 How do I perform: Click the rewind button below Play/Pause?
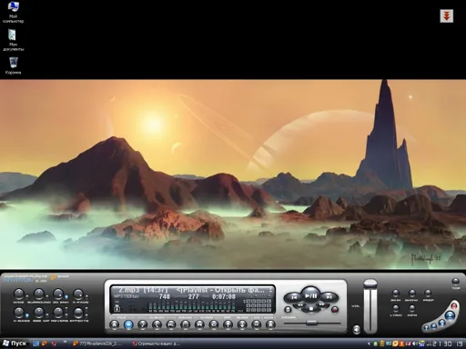pyautogui.click(x=299, y=304)
